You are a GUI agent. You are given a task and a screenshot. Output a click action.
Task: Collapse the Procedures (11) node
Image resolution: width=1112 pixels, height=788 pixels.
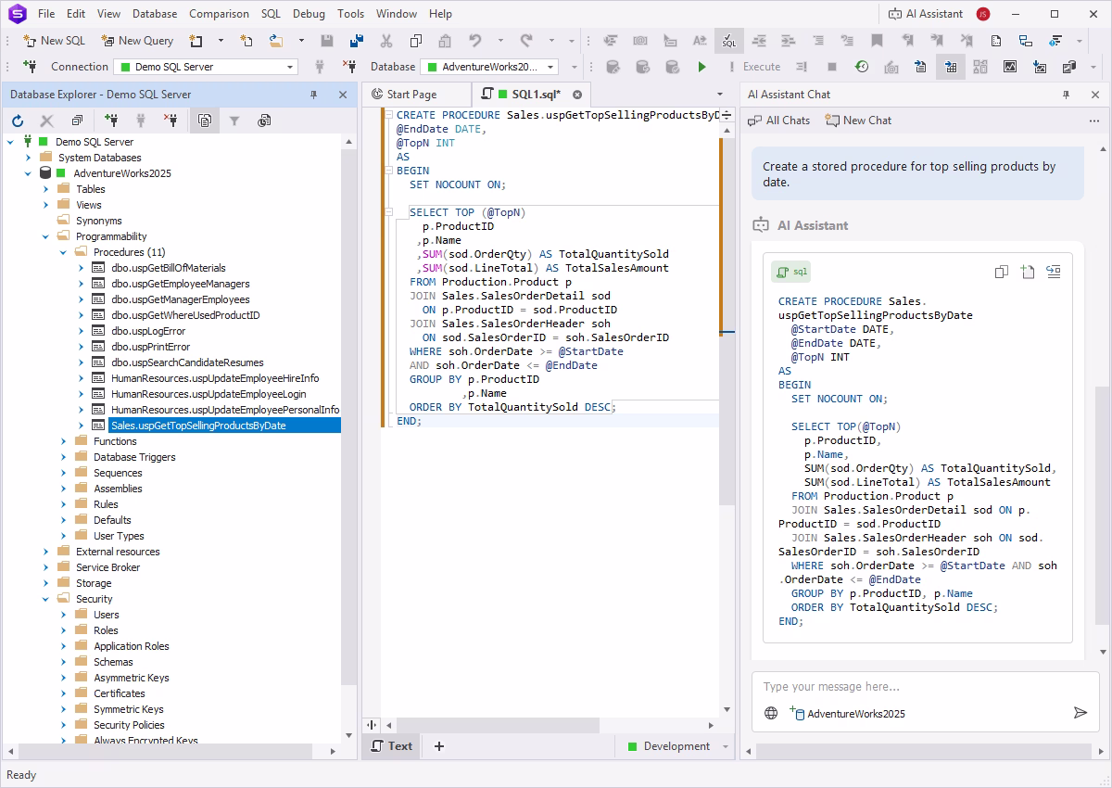pos(63,252)
